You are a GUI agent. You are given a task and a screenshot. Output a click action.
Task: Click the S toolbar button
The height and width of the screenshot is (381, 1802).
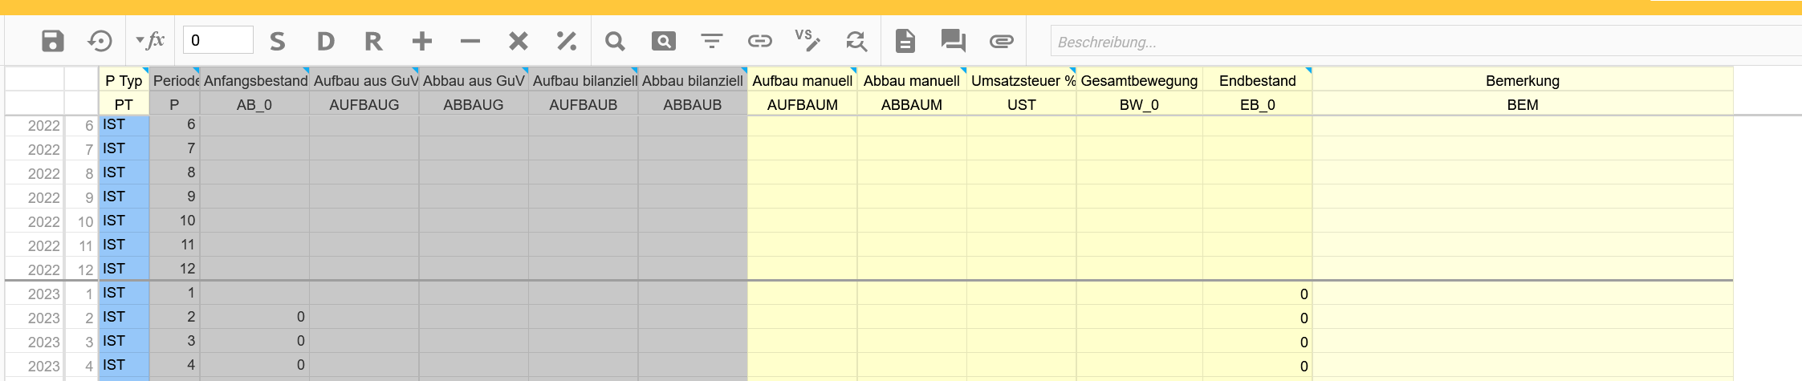click(278, 41)
